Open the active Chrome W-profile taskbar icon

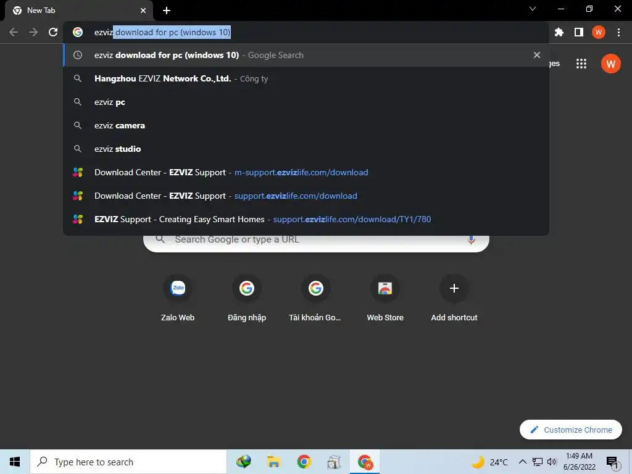coord(365,462)
